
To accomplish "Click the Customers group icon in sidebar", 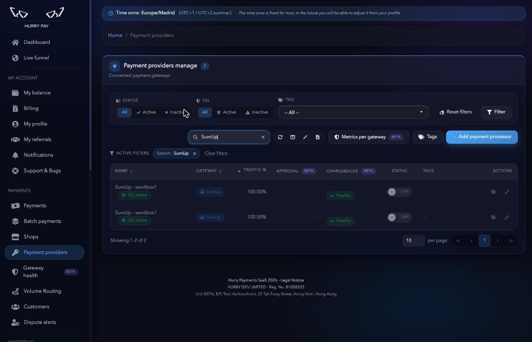I will pos(15,307).
